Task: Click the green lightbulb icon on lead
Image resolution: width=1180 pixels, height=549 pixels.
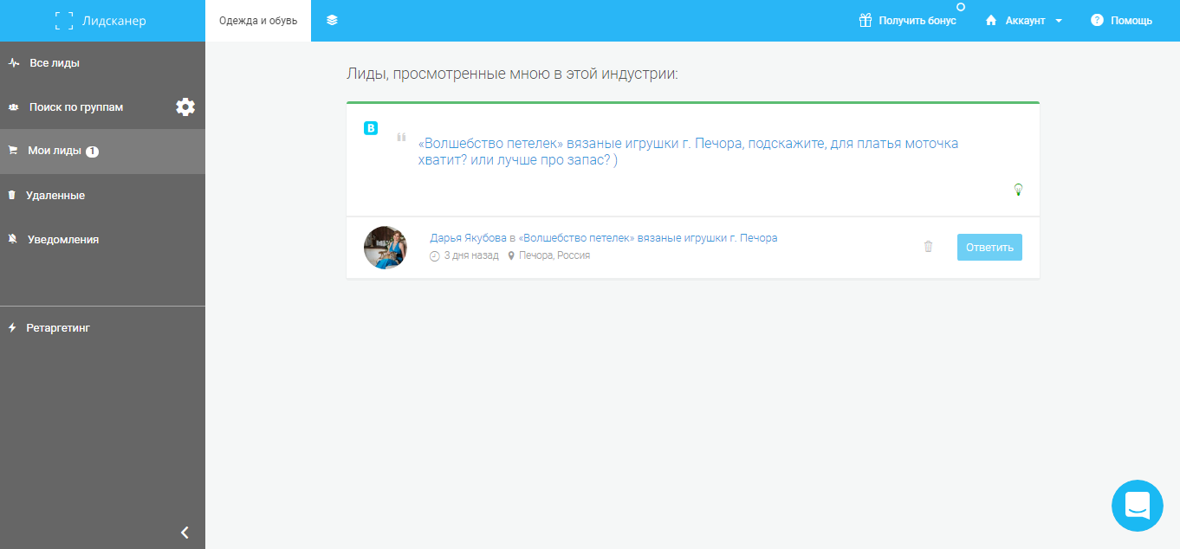Action: [x=1018, y=190]
